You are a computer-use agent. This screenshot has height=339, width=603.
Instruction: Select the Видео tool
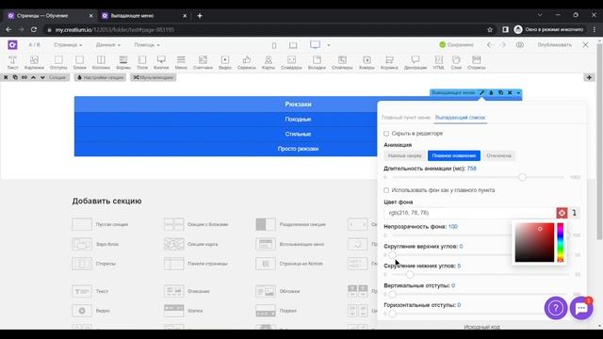225,62
